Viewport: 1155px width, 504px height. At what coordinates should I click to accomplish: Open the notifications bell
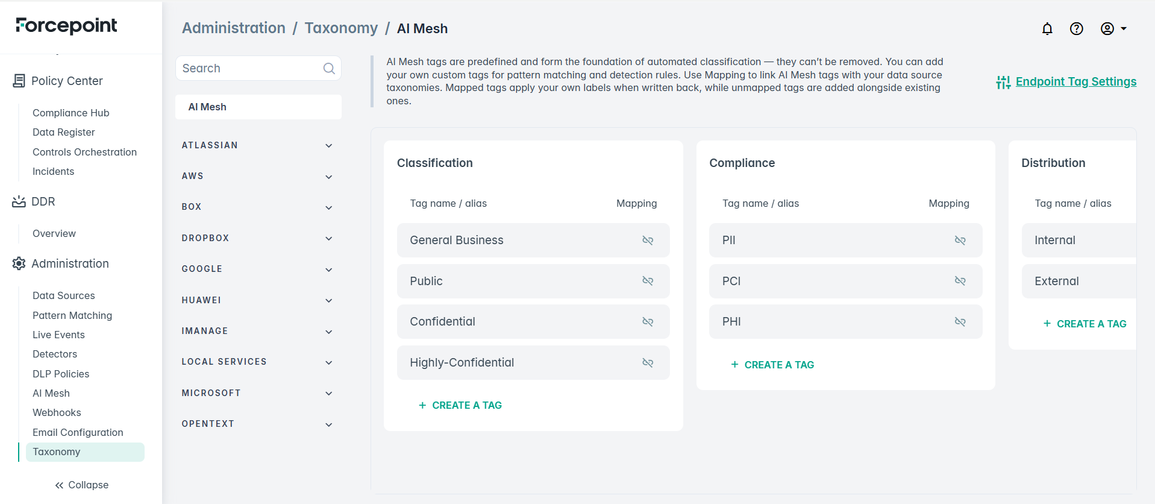tap(1047, 28)
